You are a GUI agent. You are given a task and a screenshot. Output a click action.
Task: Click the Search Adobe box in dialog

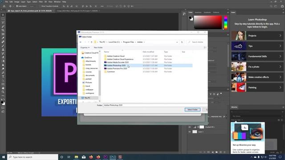(197, 42)
